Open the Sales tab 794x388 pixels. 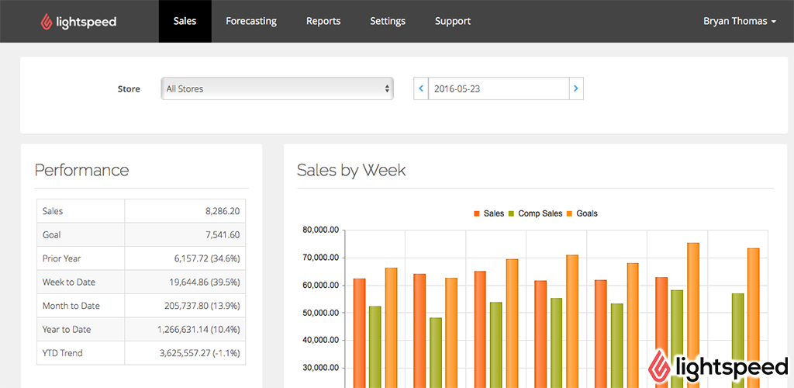tap(185, 21)
